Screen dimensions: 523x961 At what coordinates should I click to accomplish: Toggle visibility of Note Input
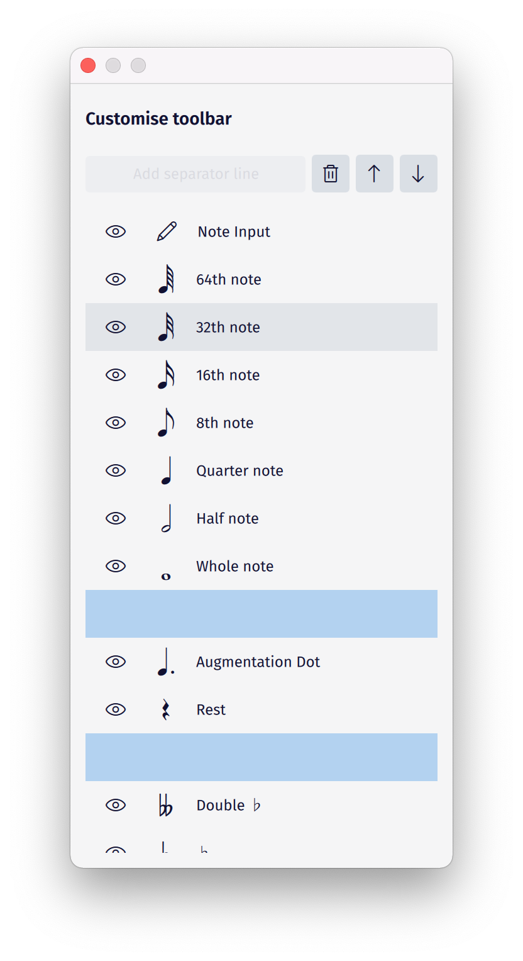coord(116,231)
